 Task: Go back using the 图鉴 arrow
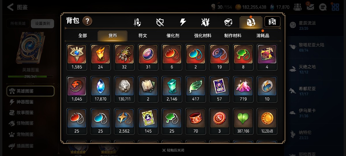click(x=17, y=7)
